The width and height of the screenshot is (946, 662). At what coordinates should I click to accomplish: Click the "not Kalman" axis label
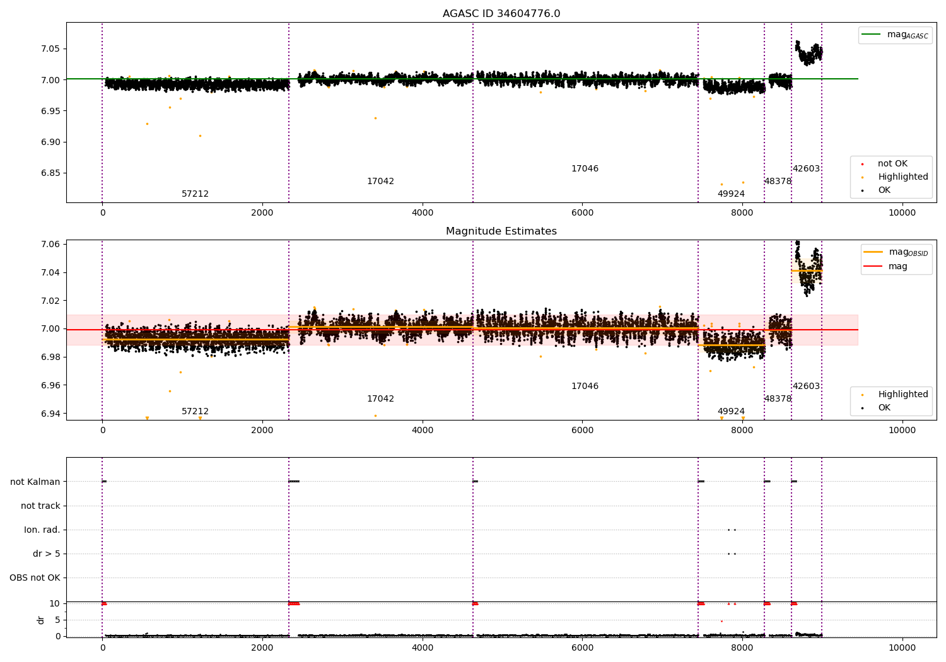[x=35, y=482]
